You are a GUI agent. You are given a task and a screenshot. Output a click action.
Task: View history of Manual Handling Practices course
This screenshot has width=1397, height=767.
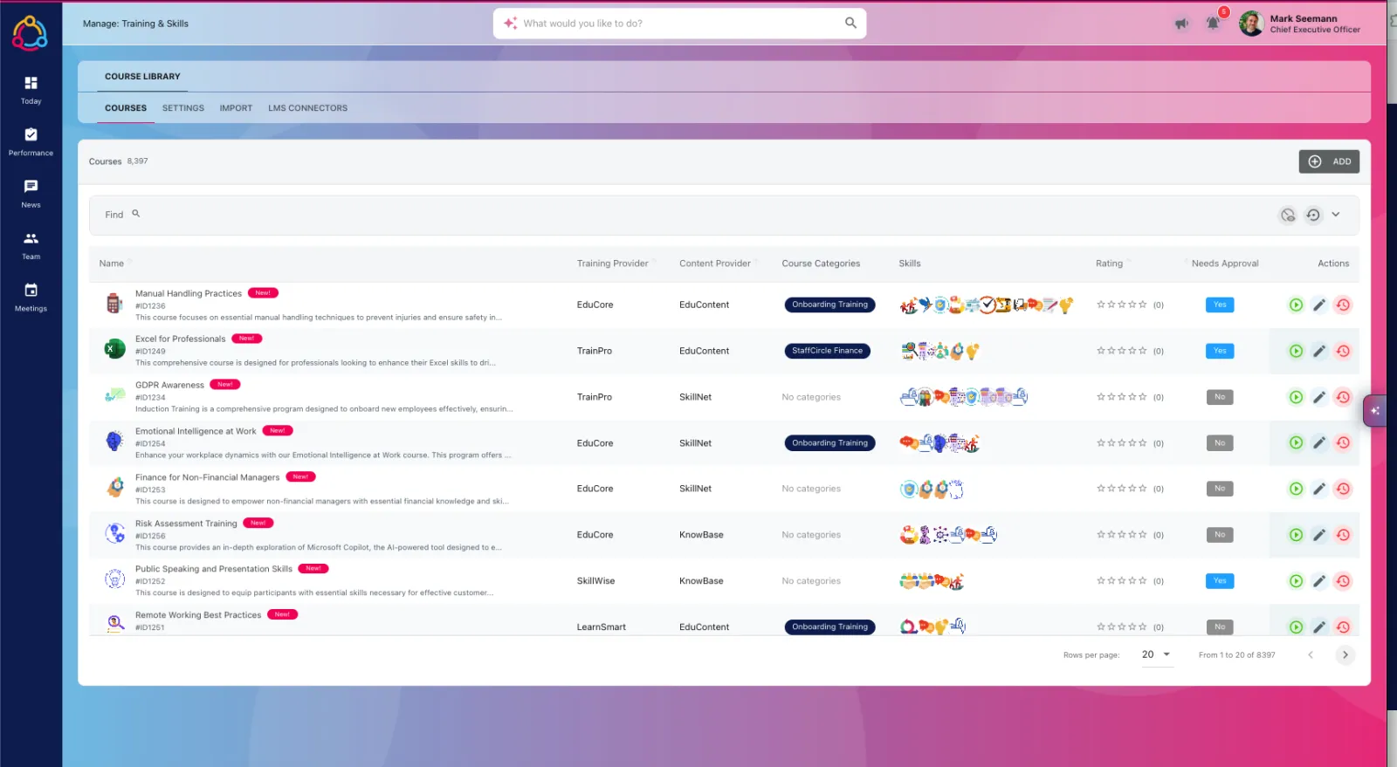[x=1343, y=305]
